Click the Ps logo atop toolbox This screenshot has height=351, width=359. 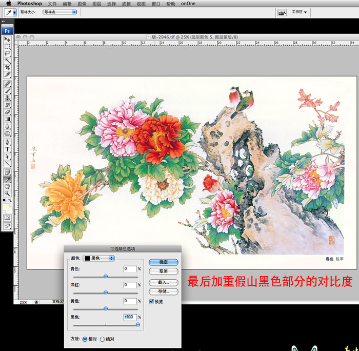[x=7, y=31]
